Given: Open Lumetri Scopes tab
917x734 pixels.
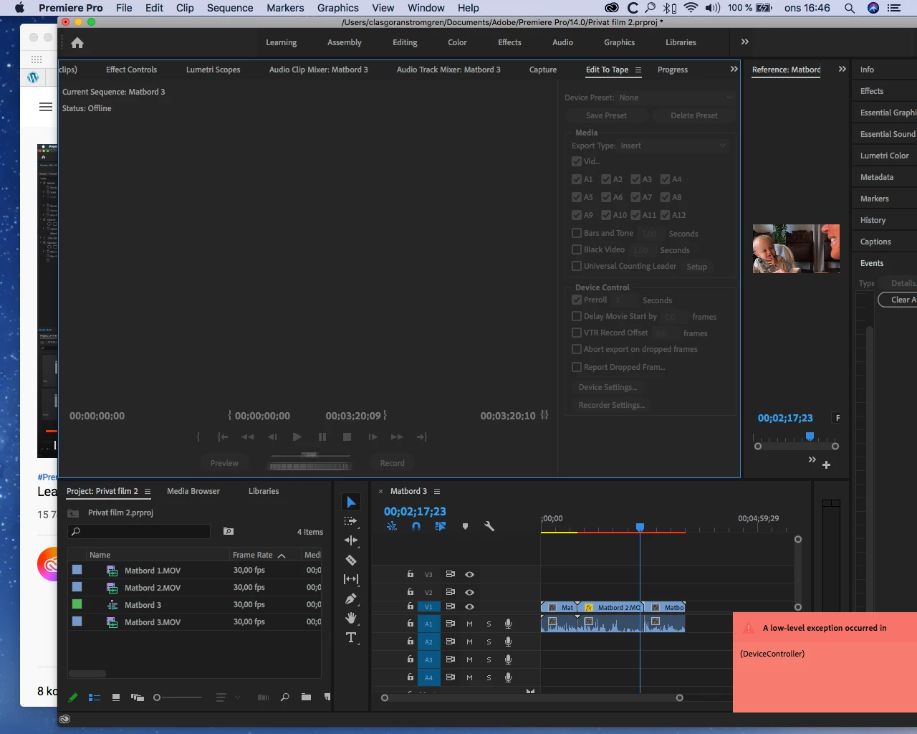Looking at the screenshot, I should point(213,70).
